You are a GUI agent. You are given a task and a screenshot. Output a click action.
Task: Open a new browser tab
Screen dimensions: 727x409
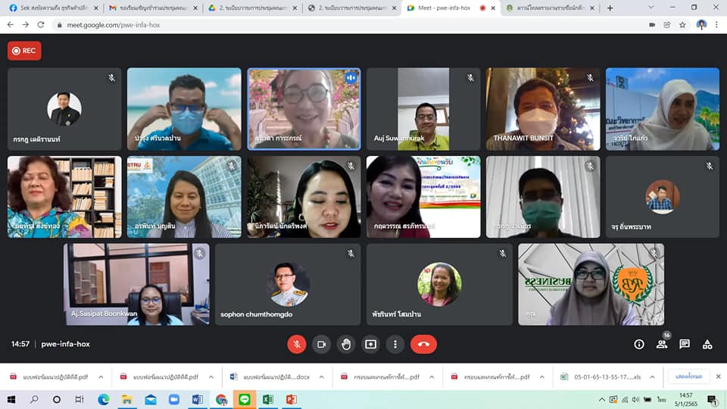click(x=610, y=8)
